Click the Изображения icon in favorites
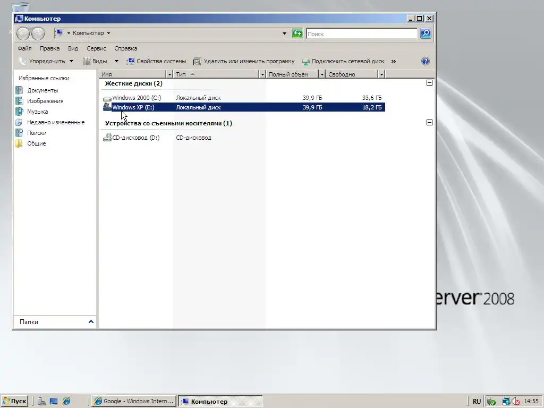 (x=19, y=101)
